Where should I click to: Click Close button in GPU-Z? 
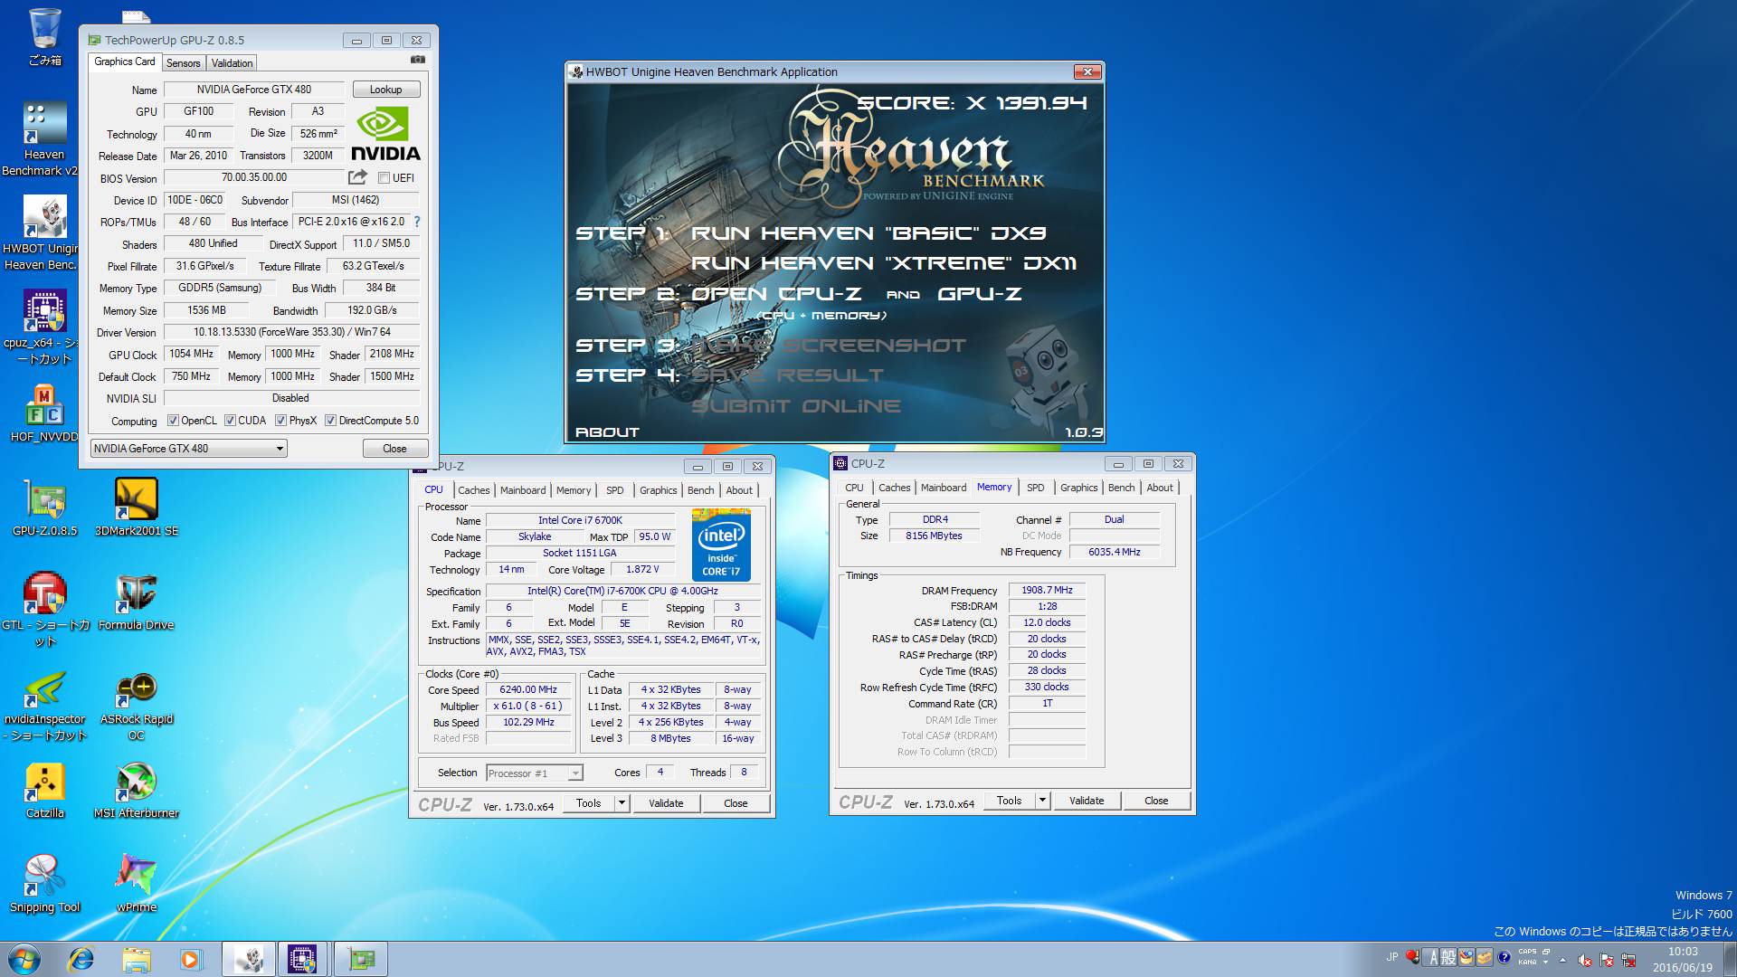[394, 449]
